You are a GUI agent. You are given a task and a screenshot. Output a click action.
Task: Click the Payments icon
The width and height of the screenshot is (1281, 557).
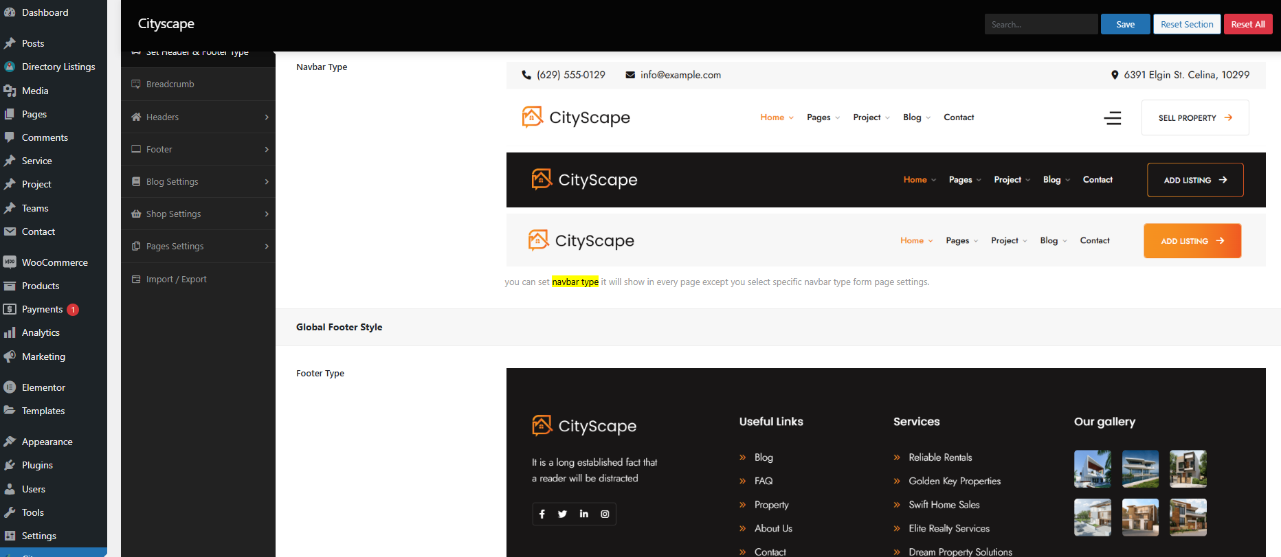(x=10, y=309)
